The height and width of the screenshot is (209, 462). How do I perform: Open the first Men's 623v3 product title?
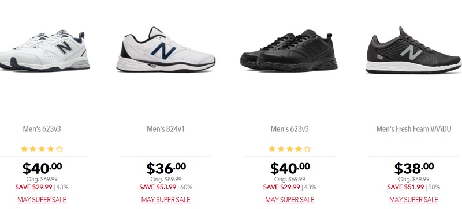(42, 129)
